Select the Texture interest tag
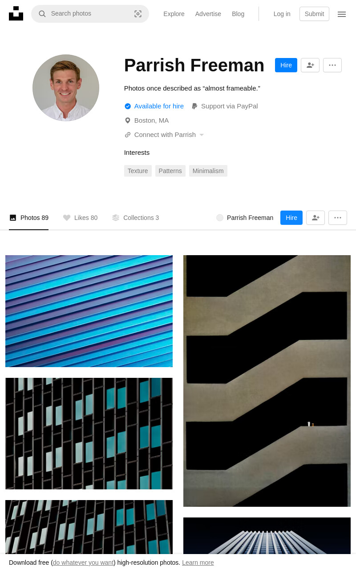 pyautogui.click(x=138, y=171)
